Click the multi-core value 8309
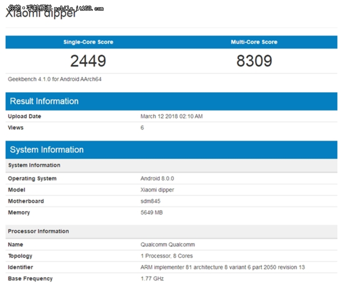 pyautogui.click(x=254, y=61)
